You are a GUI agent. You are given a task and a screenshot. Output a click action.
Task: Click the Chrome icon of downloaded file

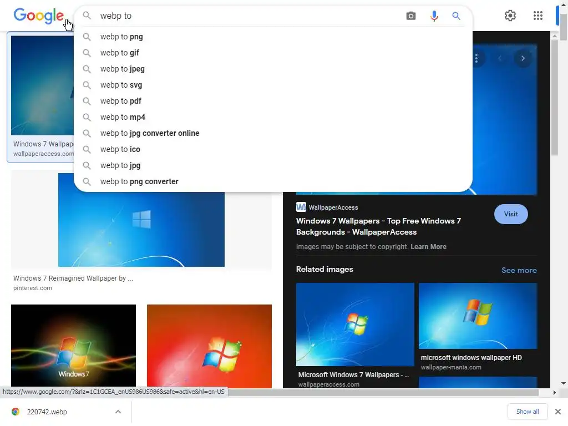pyautogui.click(x=16, y=412)
